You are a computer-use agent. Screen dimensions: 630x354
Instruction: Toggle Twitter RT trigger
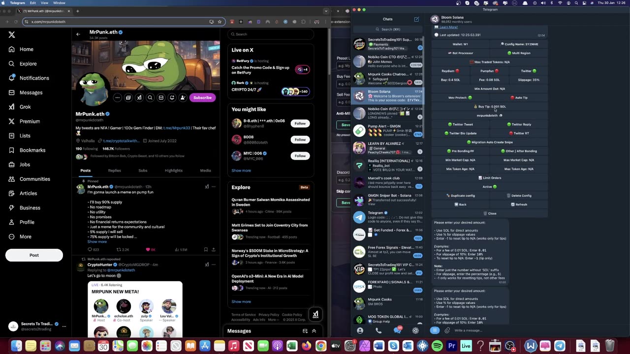pyautogui.click(x=519, y=133)
